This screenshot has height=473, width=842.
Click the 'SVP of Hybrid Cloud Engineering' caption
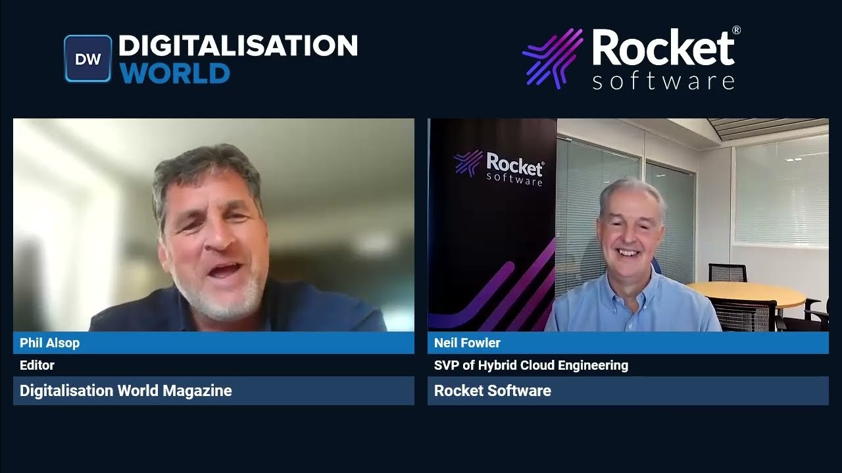[x=531, y=365]
